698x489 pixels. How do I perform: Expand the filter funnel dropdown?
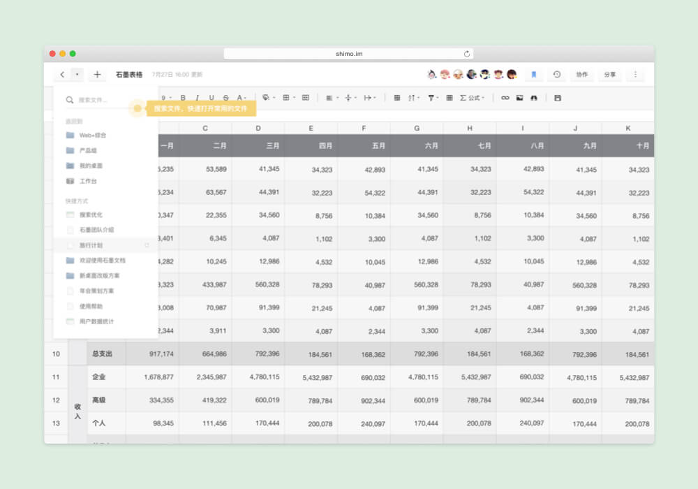pos(433,98)
